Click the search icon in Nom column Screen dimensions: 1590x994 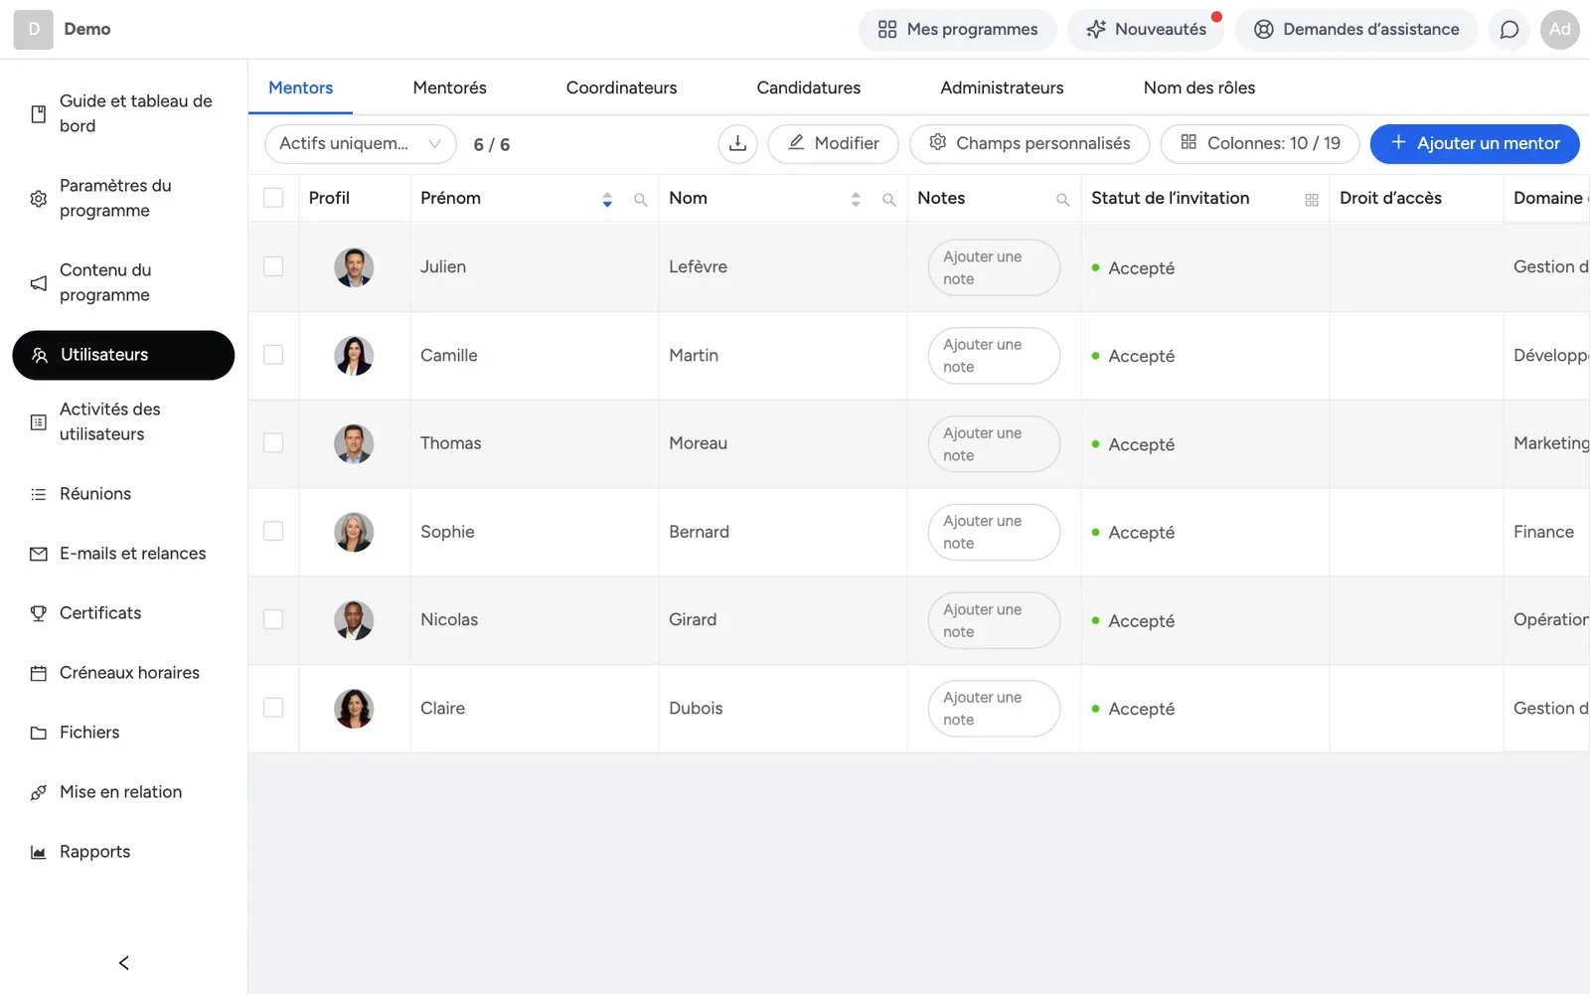click(x=889, y=200)
